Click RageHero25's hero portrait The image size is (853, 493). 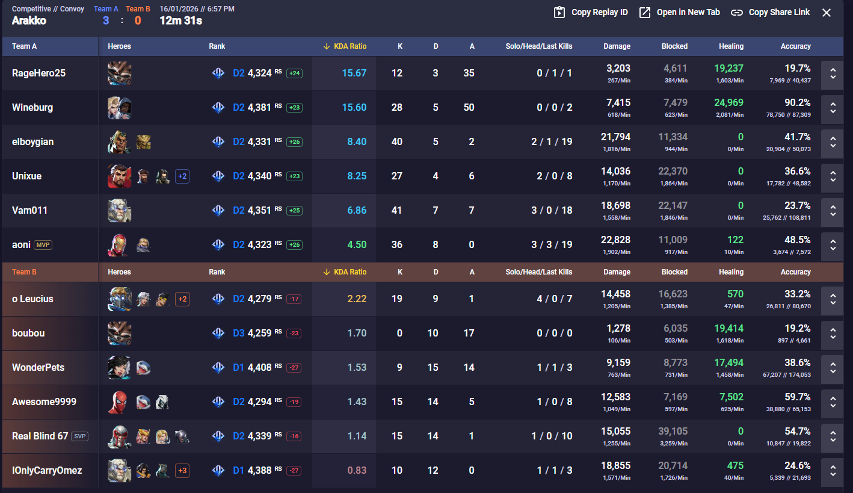point(120,73)
